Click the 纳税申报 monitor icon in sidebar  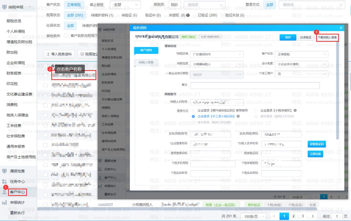click(x=4, y=7)
